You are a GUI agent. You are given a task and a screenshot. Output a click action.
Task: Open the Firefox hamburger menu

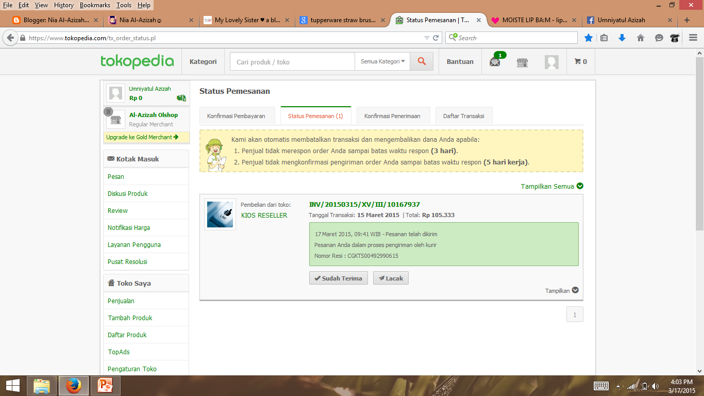click(x=693, y=38)
